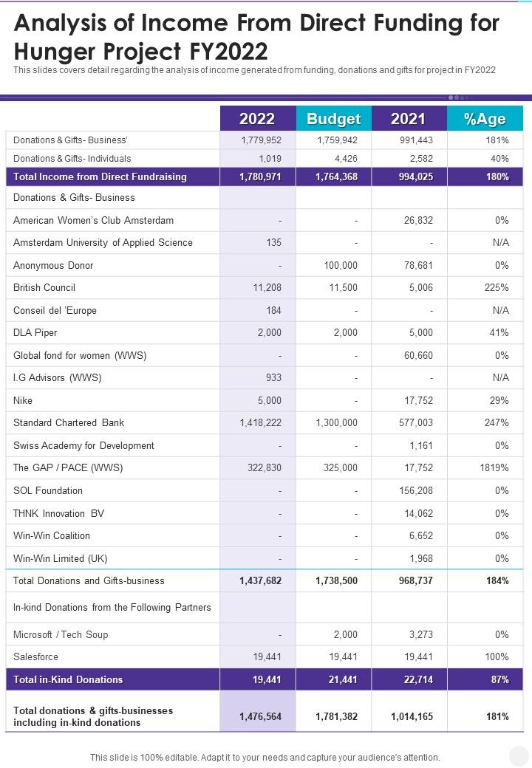Select the Conseil del 'Europe label
This screenshot has height=768, width=532.
tap(55, 311)
